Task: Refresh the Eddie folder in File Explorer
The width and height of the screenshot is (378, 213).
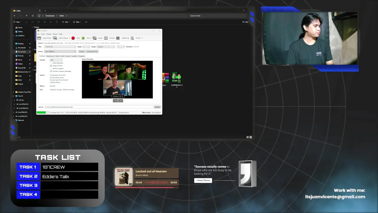Action: (x=32, y=16)
